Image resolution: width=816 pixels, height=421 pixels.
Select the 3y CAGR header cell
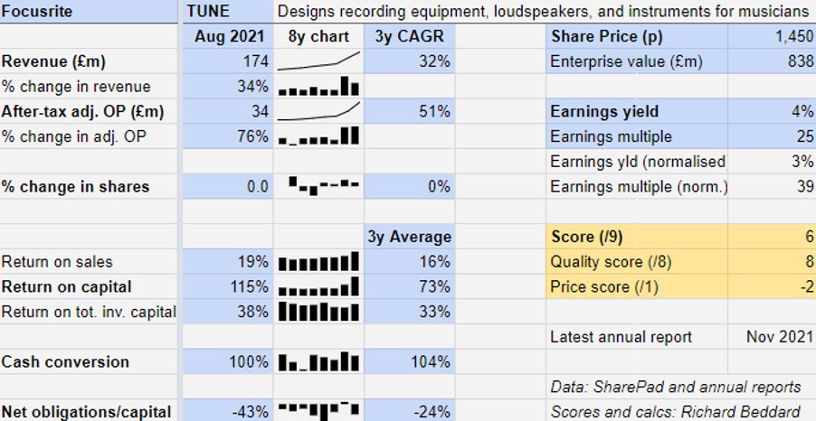coord(409,36)
